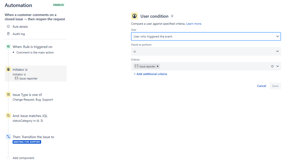Select the Initiator is condition step
285x163 pixels.
click(x=36, y=74)
